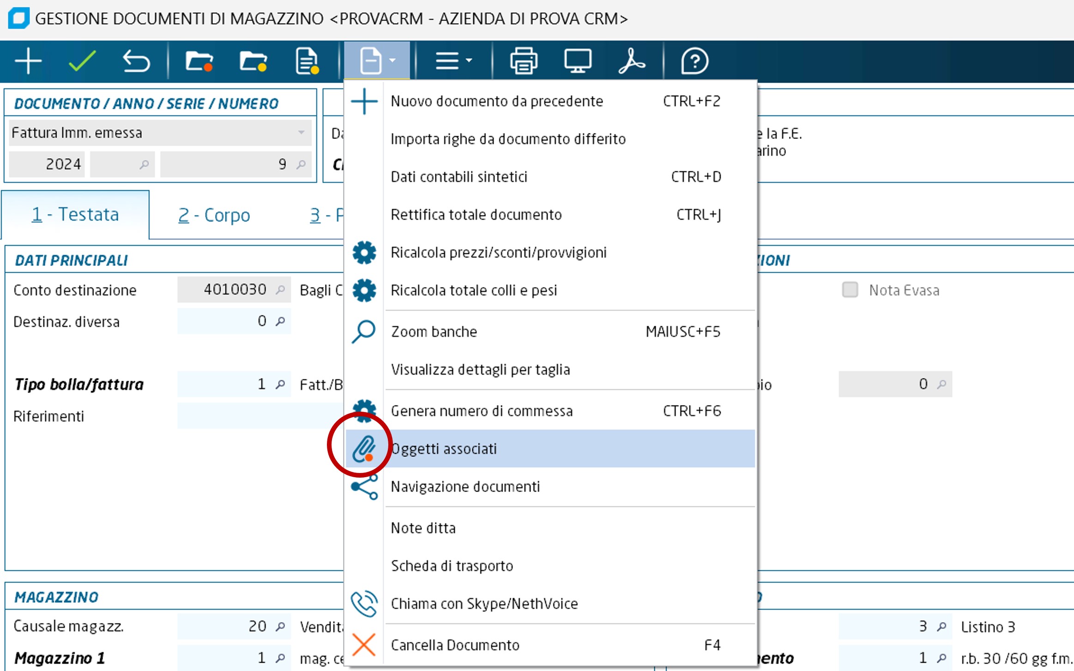Collapse the document actions dropdown button

point(377,61)
